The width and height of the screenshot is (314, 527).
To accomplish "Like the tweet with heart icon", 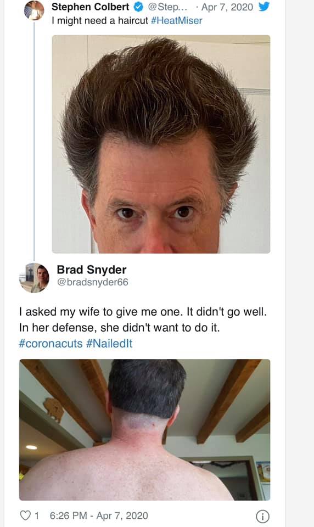I will (25, 515).
